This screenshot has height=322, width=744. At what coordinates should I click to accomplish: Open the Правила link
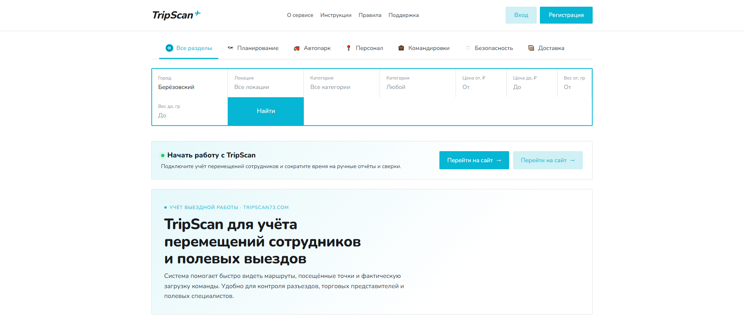click(x=370, y=15)
